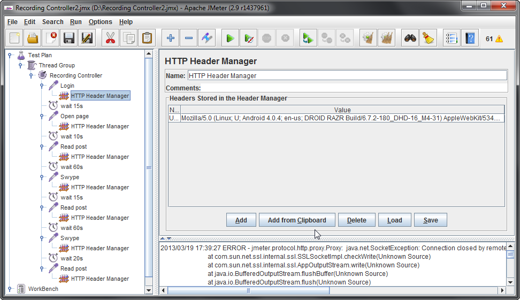Image resolution: width=520 pixels, height=300 pixels.
Task: Click the Value column header
Action: point(342,110)
